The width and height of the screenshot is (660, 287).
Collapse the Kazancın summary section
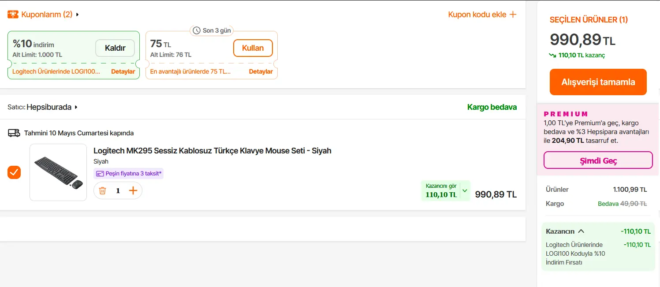click(x=581, y=231)
